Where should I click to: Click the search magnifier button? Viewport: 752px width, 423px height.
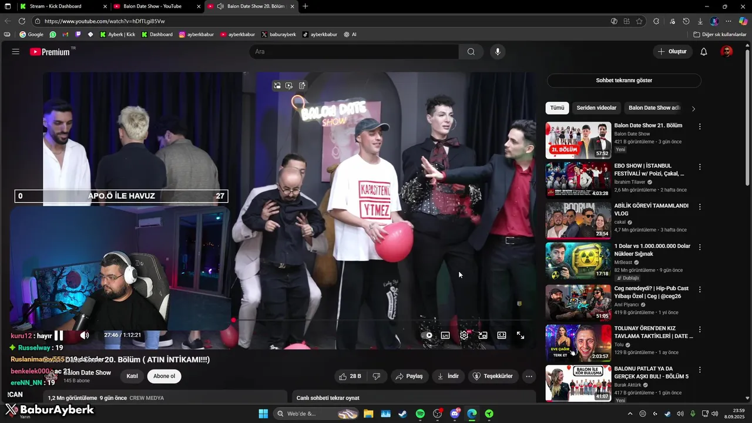(471, 52)
